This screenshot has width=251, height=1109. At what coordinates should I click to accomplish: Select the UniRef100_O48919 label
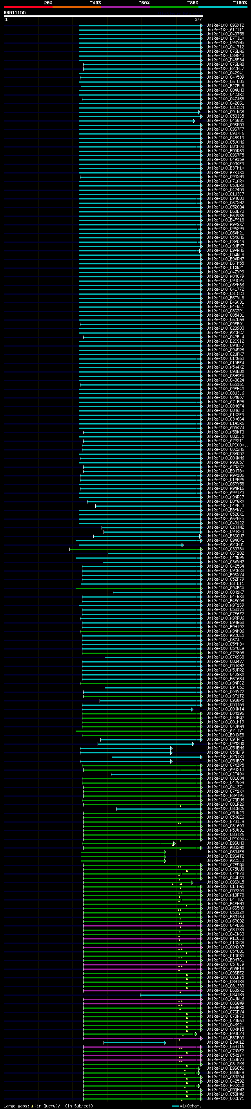coord(225,138)
